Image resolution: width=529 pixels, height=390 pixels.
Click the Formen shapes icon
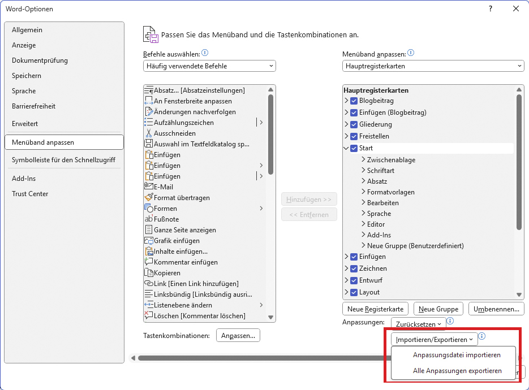pyautogui.click(x=148, y=209)
